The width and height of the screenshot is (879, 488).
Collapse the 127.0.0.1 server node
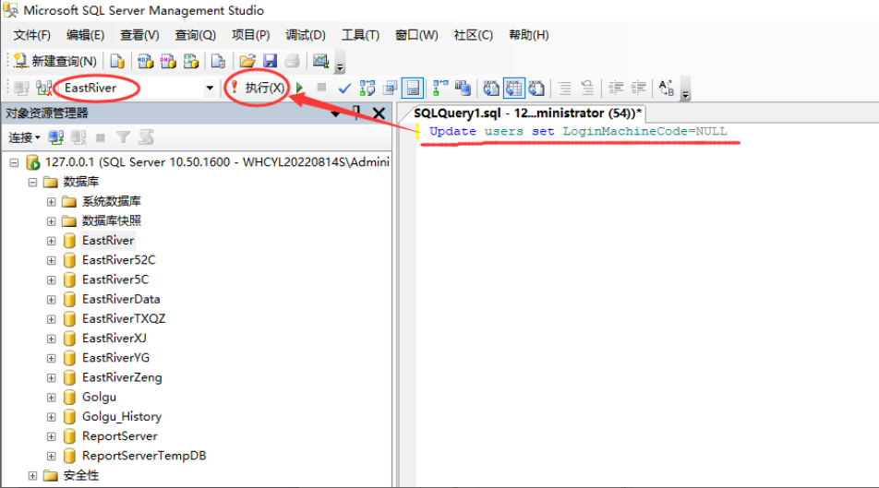14,162
